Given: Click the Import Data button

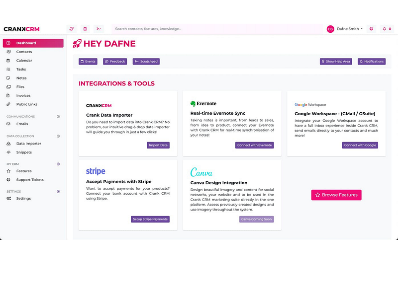Looking at the screenshot, I should 158,145.
